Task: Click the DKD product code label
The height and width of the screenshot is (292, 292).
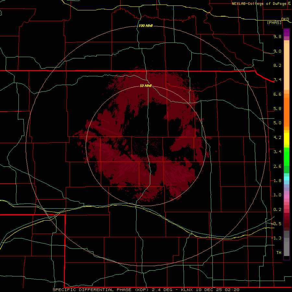Action: coord(285,19)
